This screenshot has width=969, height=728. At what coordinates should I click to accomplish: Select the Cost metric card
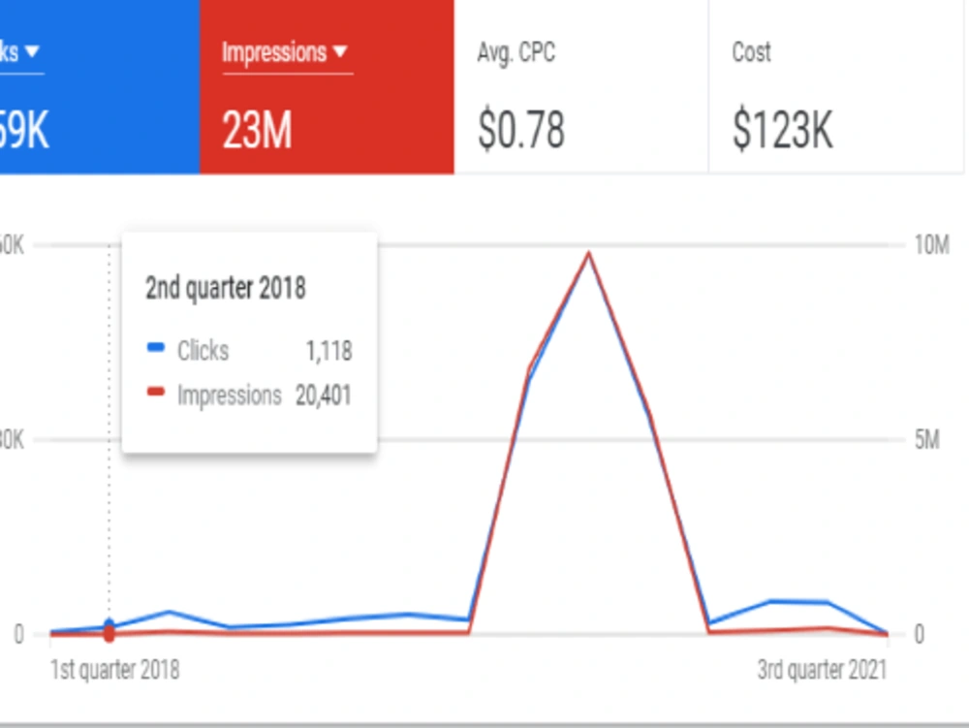(x=835, y=86)
